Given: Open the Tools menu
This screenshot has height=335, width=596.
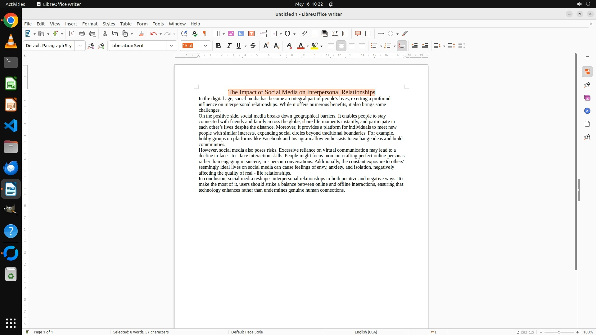Looking at the screenshot, I should [158, 24].
